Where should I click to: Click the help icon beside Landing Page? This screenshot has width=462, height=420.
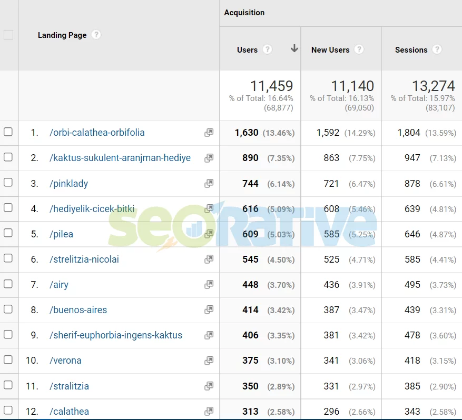(96, 35)
